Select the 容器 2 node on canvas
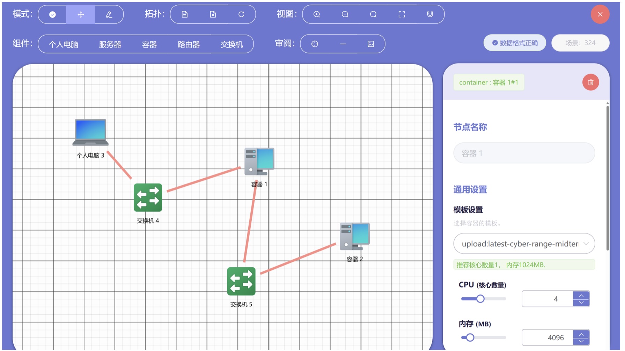Image resolution: width=625 pixels, height=351 pixels. tap(354, 236)
